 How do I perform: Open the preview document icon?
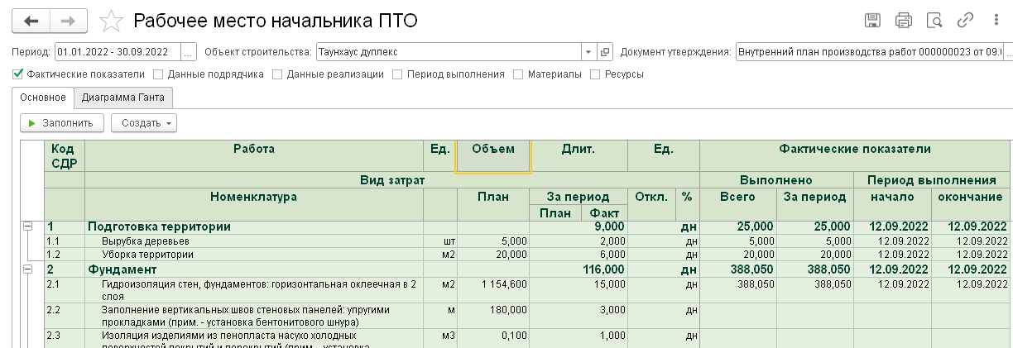934,21
